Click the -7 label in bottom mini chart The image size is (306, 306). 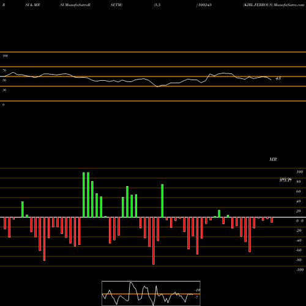pyautogui.click(x=196, y=297)
